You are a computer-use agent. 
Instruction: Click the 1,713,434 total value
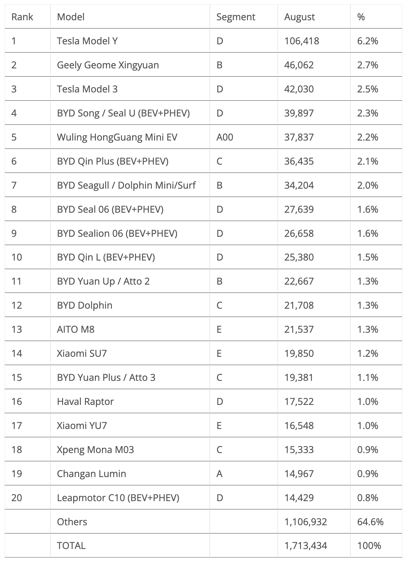pos(305,545)
